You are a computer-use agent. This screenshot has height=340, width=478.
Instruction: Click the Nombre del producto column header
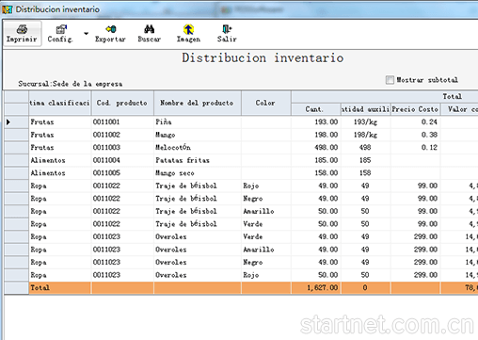click(x=198, y=103)
